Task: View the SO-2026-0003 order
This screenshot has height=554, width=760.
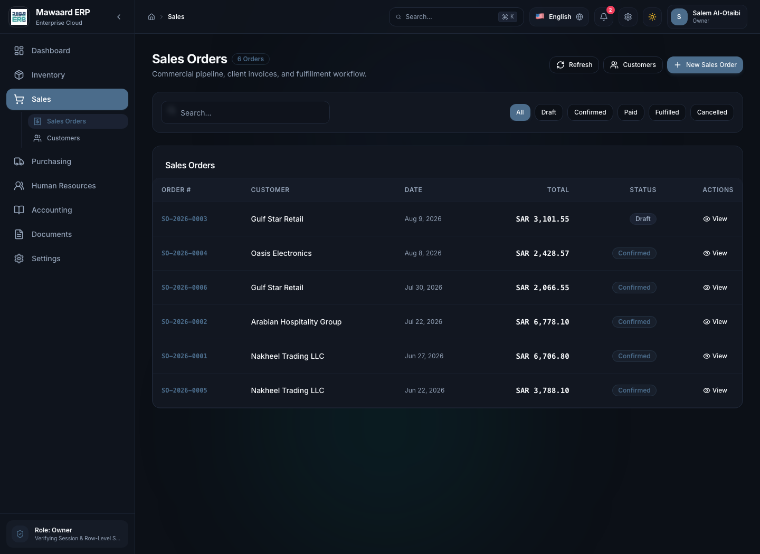Action: (715, 219)
